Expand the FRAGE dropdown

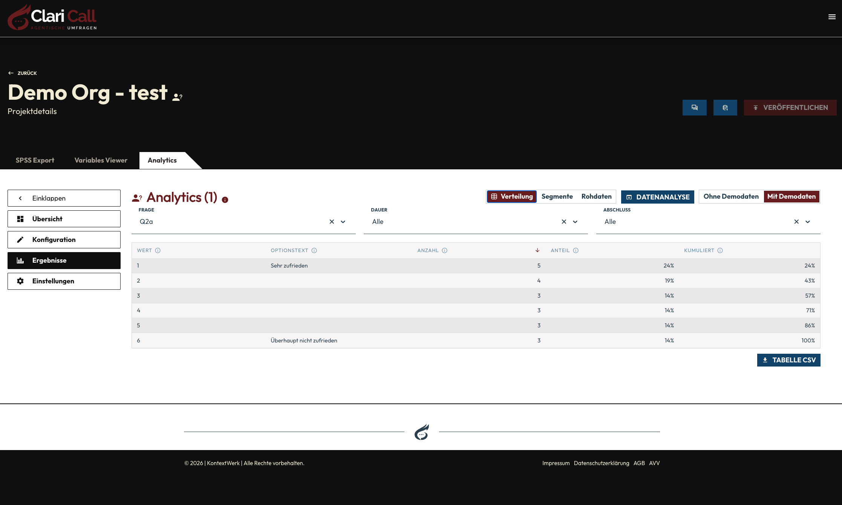tap(343, 222)
